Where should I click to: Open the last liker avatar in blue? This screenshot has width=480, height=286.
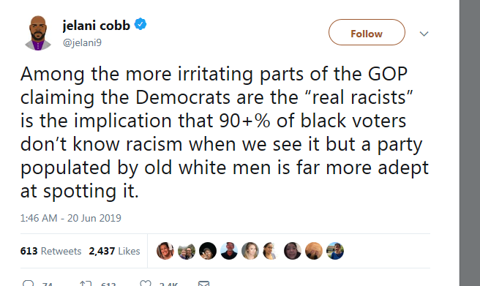335,251
